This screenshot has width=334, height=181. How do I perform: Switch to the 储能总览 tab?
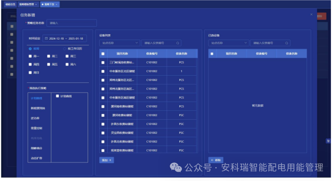point(10,4)
